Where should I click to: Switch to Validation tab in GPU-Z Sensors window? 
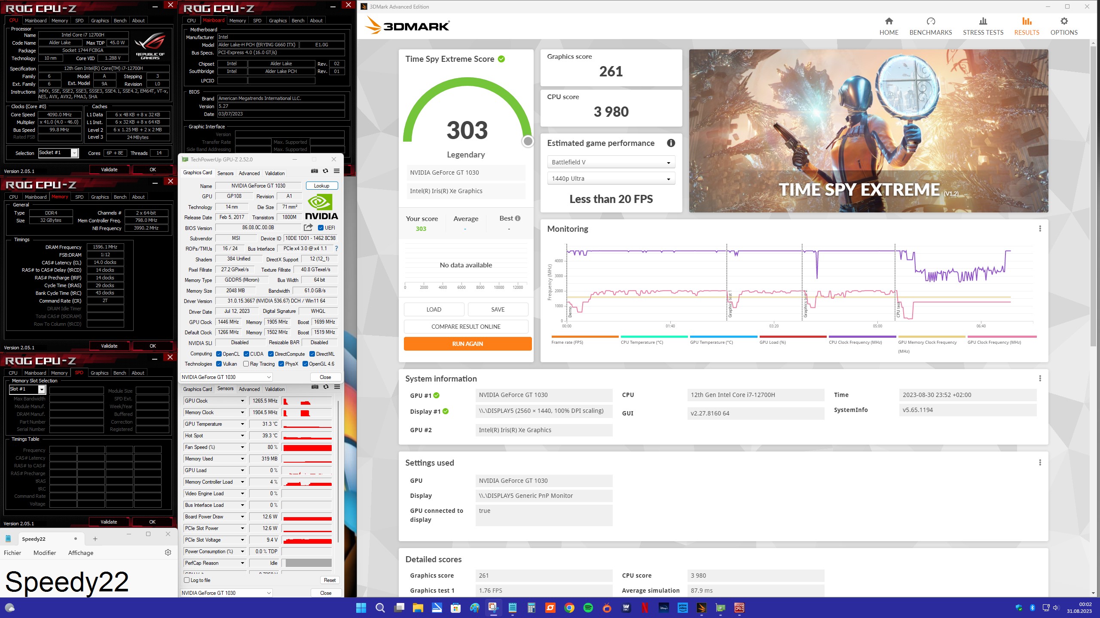(x=275, y=389)
